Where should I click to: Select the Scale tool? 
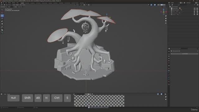(x=2, y=21)
